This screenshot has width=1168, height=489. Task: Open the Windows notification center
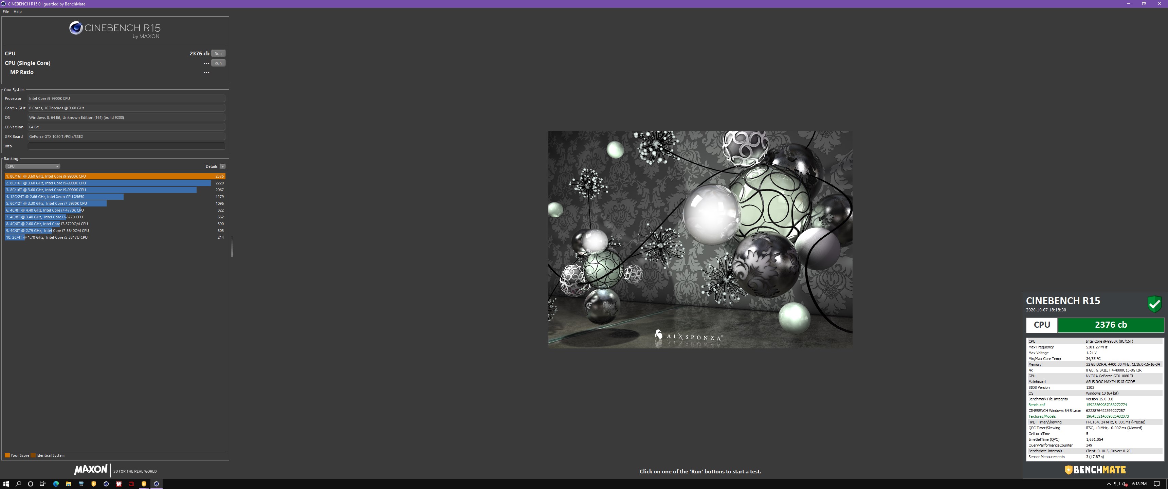click(x=1156, y=484)
